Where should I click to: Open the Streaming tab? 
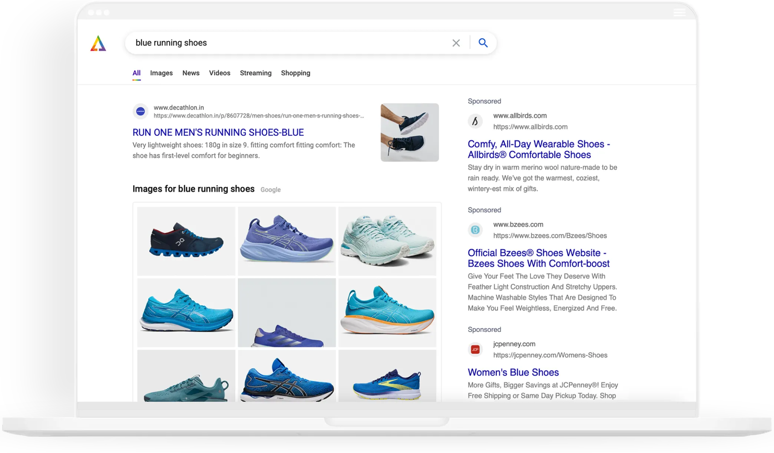(x=255, y=73)
